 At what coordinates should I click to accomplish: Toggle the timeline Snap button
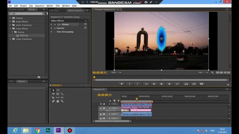(x=110, y=100)
